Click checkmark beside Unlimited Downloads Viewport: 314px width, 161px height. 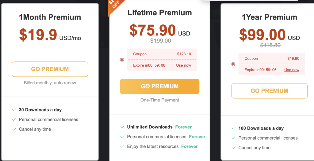click(x=122, y=127)
